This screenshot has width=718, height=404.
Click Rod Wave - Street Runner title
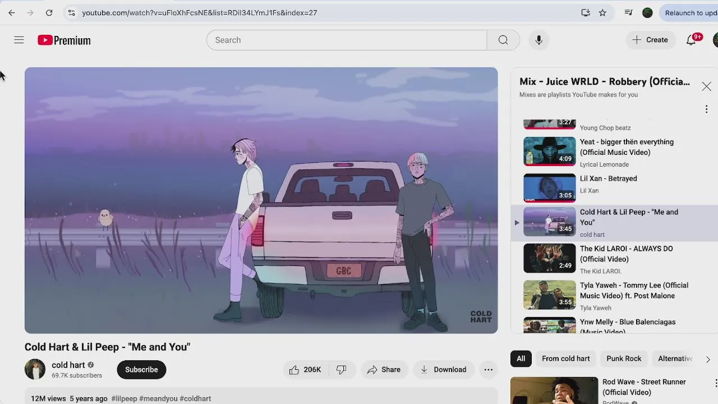(x=644, y=387)
